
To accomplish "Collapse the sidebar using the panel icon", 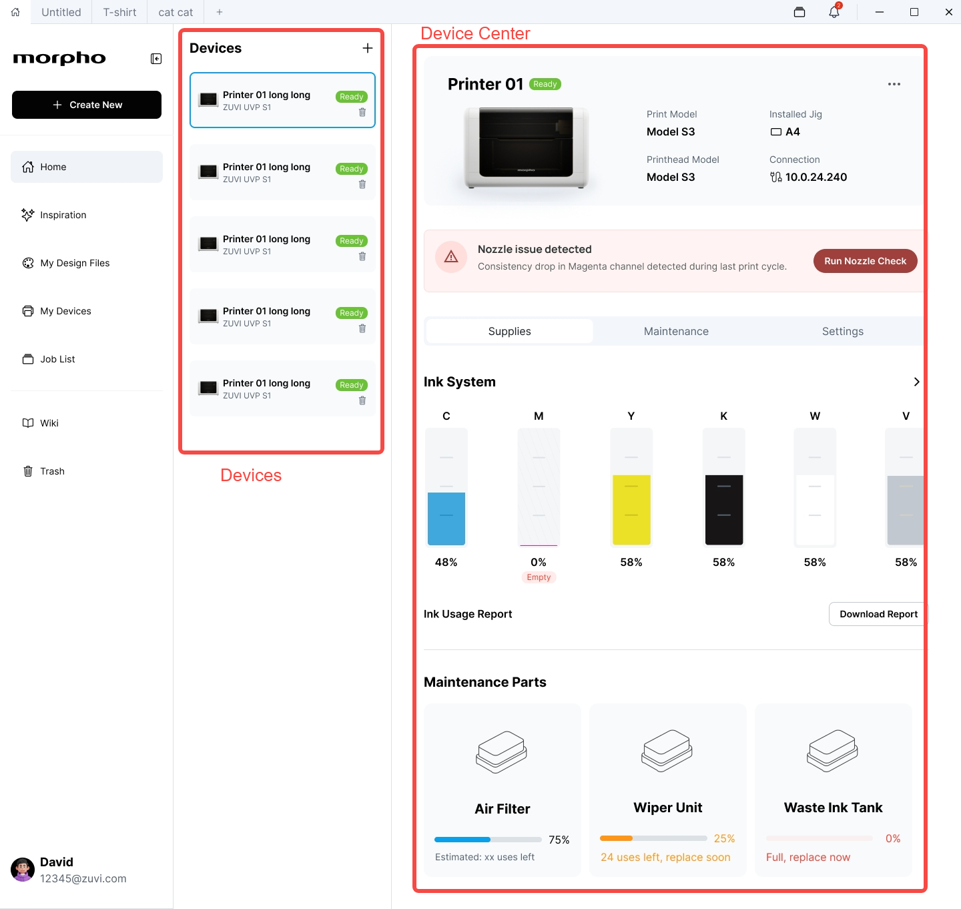I will pos(156,59).
